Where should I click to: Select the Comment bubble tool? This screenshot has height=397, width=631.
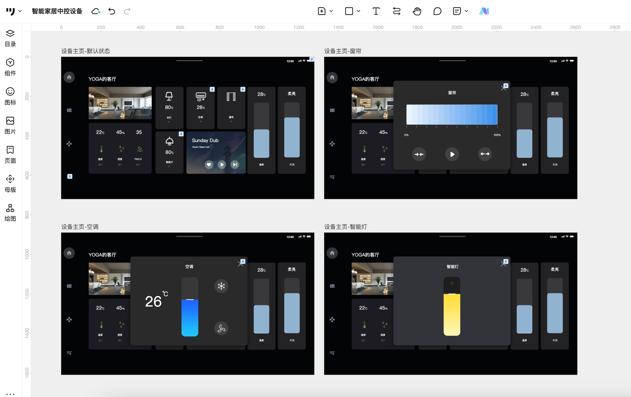pyautogui.click(x=437, y=11)
